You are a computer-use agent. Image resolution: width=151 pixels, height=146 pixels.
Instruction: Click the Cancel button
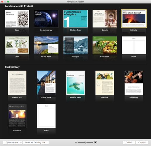129,142
